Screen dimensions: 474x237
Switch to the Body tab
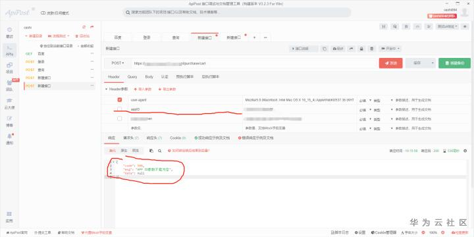pos(149,77)
